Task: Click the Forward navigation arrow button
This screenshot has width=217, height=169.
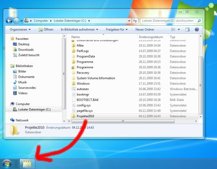Action: pos(16,21)
